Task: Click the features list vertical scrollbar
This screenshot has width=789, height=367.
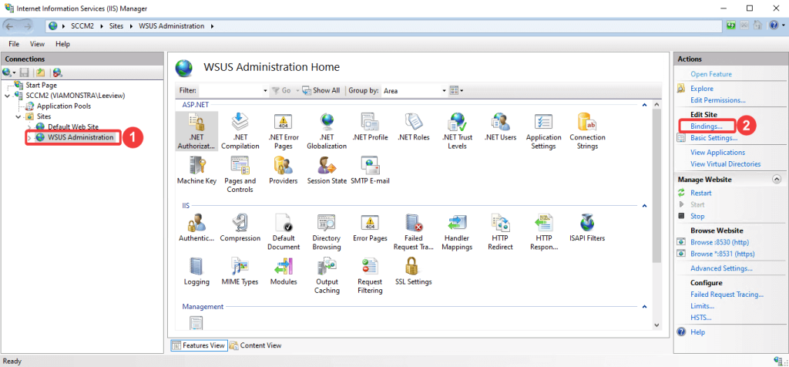Action: [x=656, y=185]
